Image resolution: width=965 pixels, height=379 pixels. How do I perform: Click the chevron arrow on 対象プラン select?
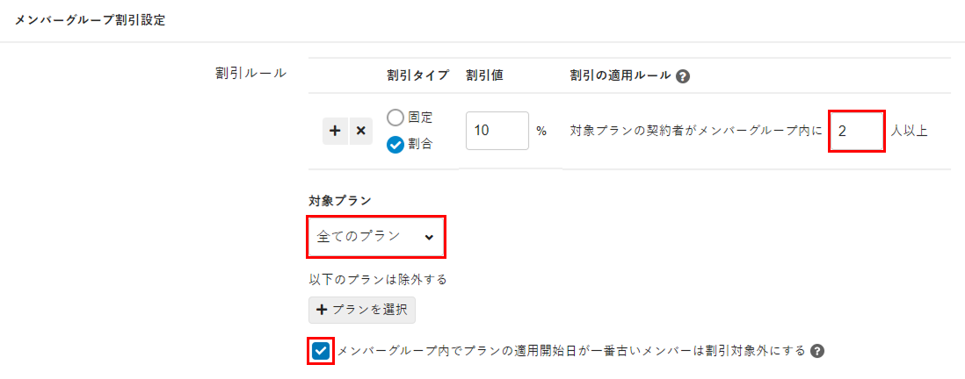[428, 237]
